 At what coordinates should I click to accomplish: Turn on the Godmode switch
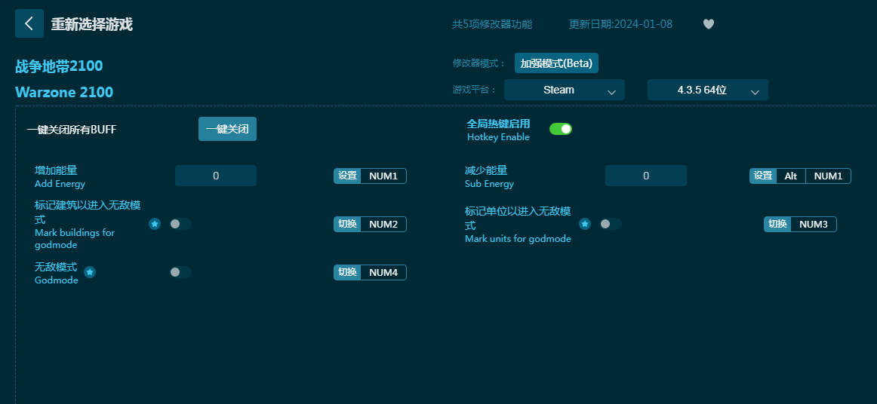tap(180, 272)
